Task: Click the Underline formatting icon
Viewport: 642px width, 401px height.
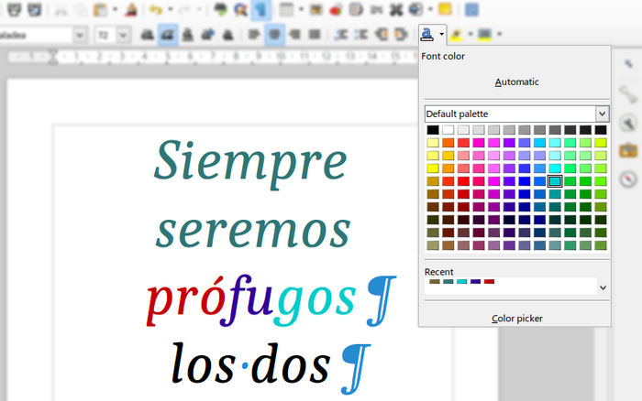Action: point(187,35)
